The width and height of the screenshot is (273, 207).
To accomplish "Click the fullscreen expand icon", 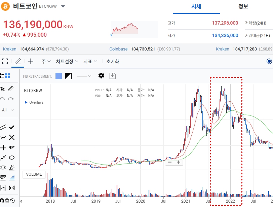I will [5, 61].
